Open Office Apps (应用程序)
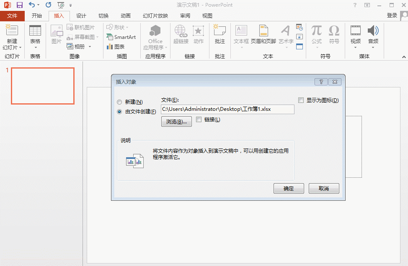This screenshot has height=266, width=408. [x=155, y=37]
